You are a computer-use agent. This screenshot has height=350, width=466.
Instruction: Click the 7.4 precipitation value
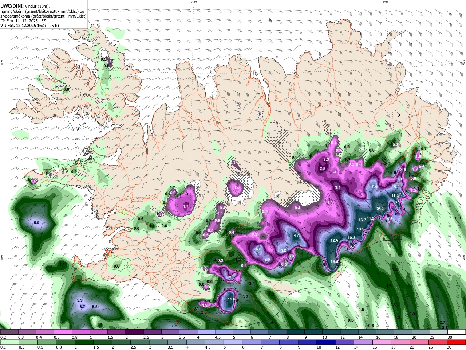(374, 187)
